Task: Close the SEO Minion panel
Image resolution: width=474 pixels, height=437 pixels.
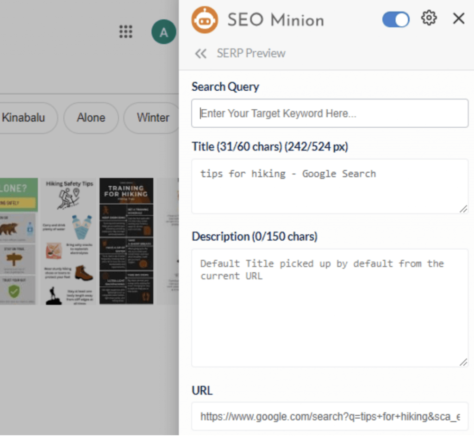Action: click(x=459, y=19)
